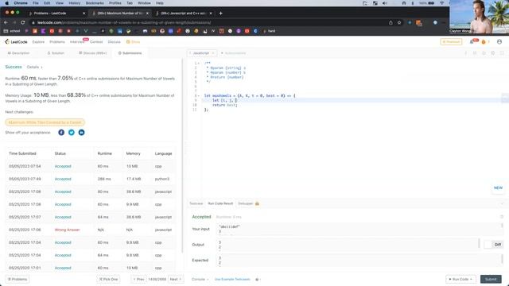Switch to the Description tab

[19, 53]
